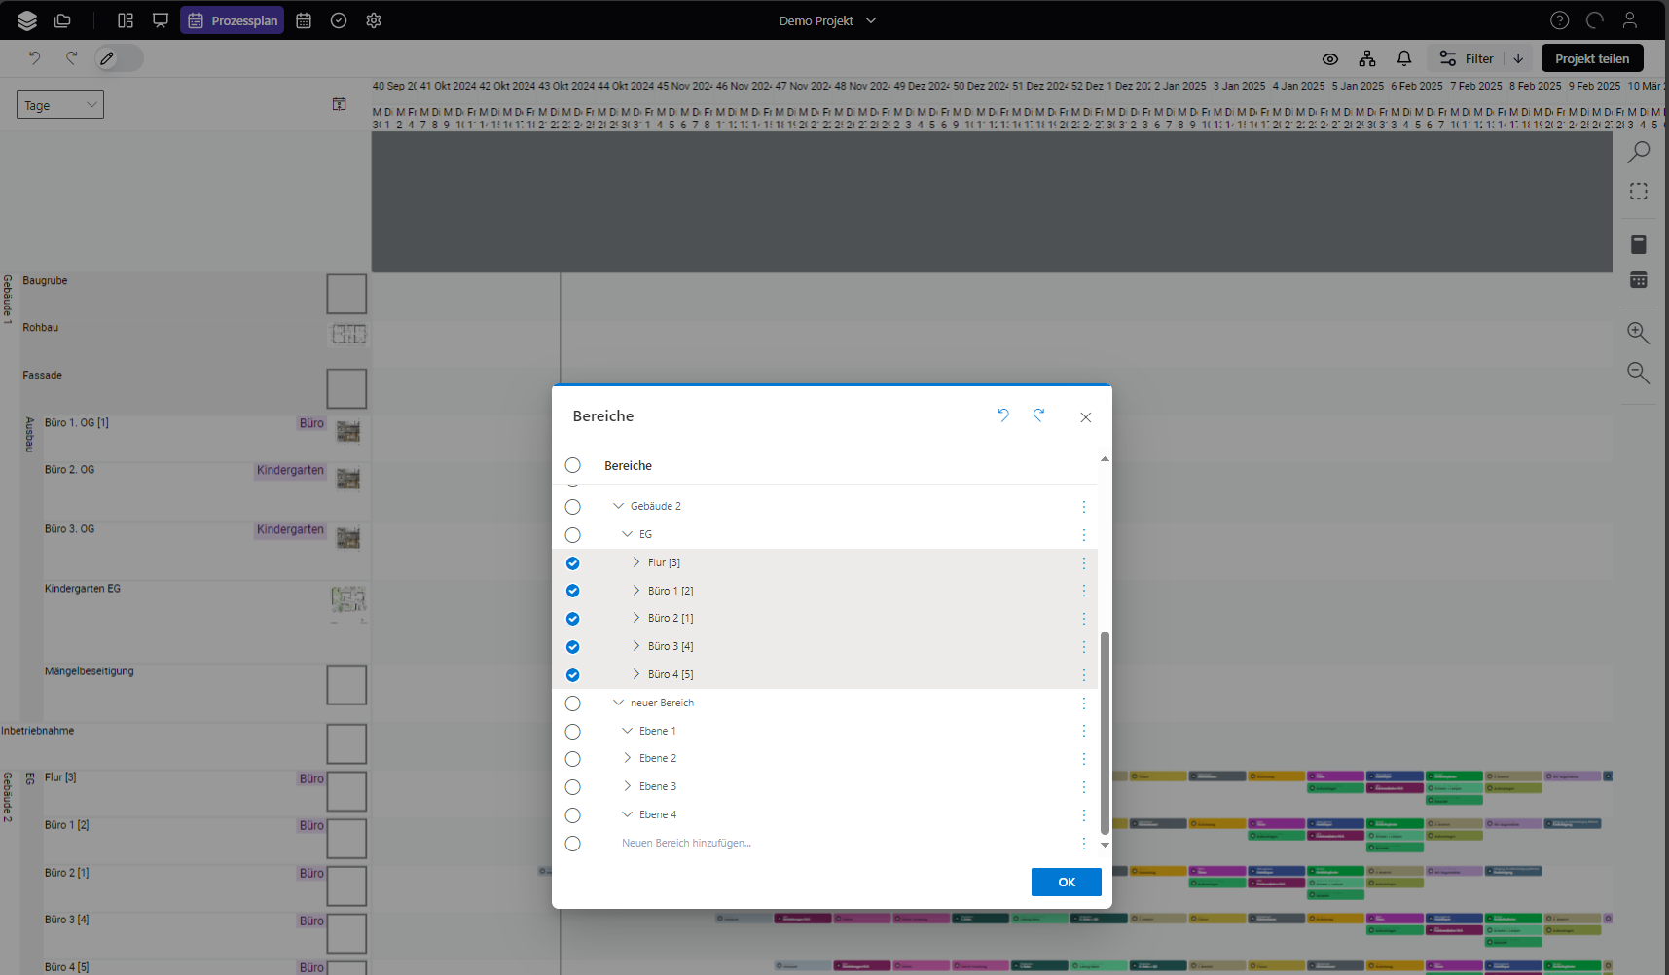The image size is (1669, 975).
Task: Click the magnifier search icon in right sidebar
Action: click(1639, 152)
